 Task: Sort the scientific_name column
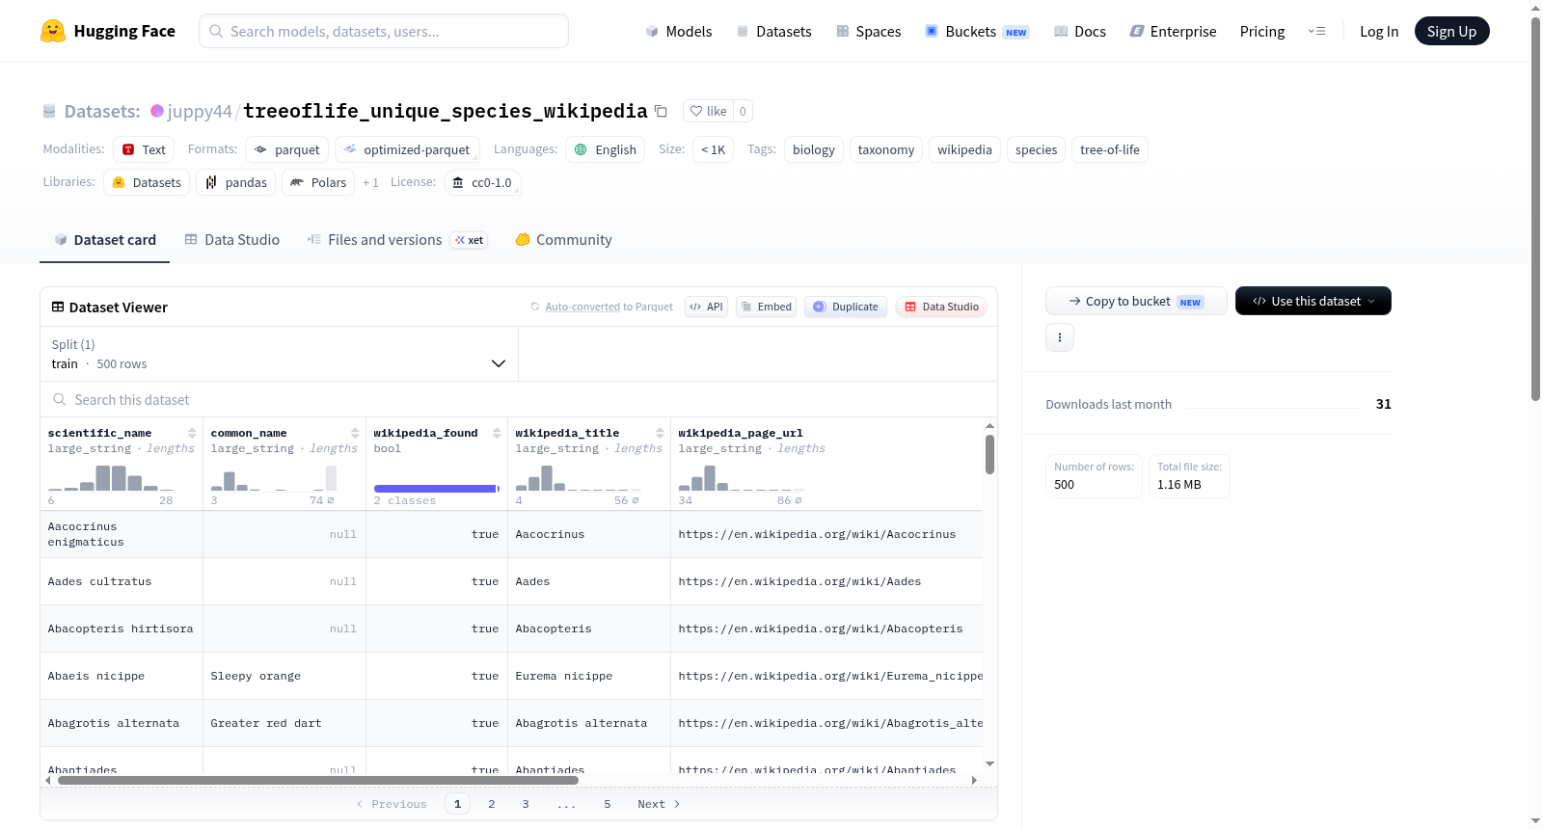192,433
